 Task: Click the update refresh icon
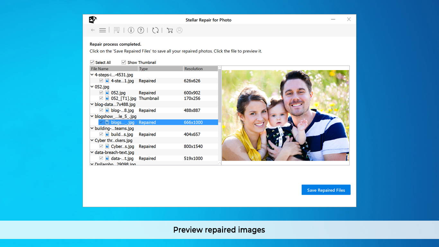[x=155, y=30]
